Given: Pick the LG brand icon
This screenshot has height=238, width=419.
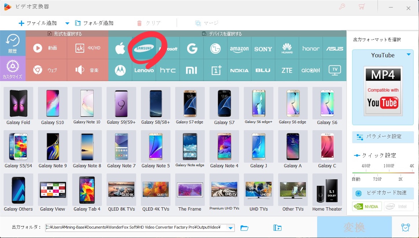Looking at the screenshot, I should (x=216, y=49).
